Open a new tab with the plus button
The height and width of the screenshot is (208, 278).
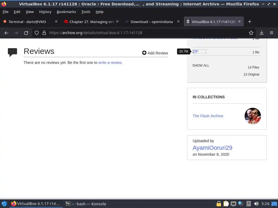click(250, 22)
